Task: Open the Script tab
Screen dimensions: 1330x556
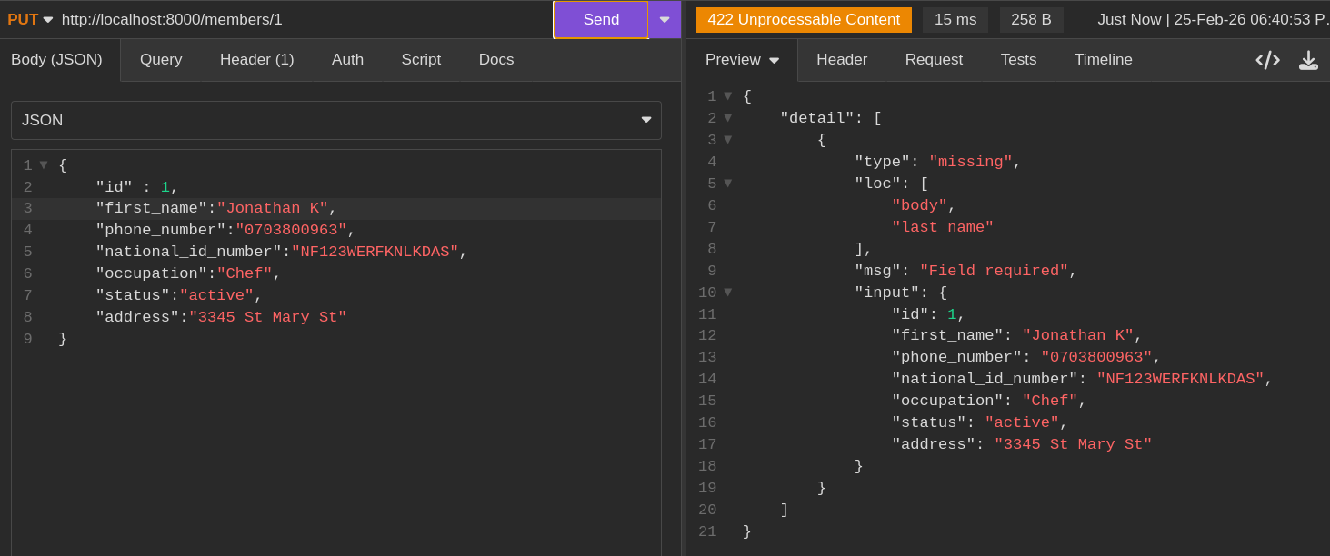Action: tap(421, 60)
